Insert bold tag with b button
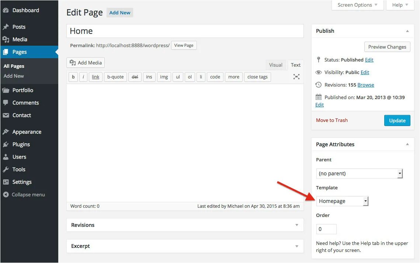 [x=73, y=77]
